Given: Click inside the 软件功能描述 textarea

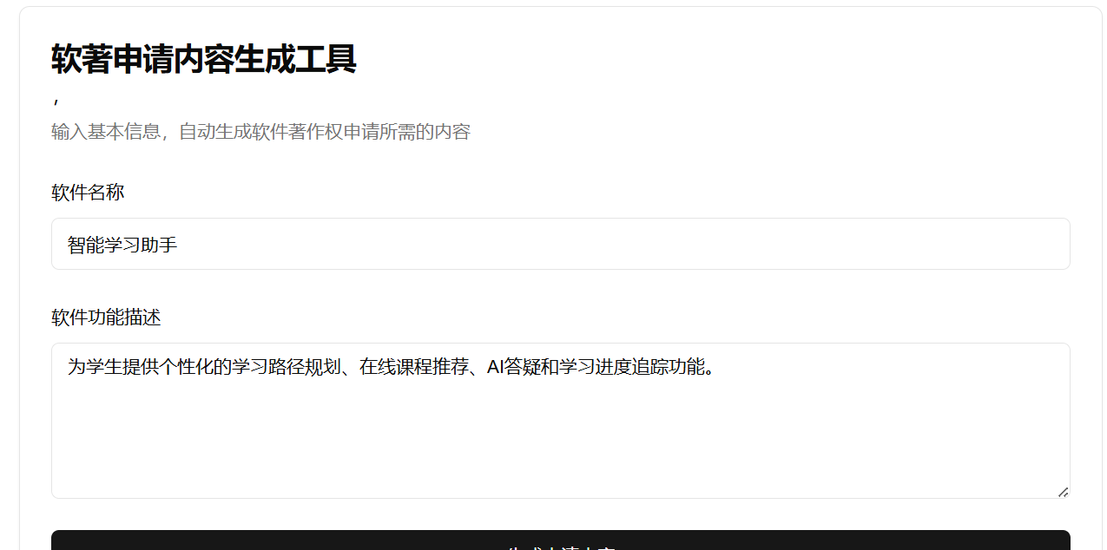Looking at the screenshot, I should pyautogui.click(x=560, y=421).
